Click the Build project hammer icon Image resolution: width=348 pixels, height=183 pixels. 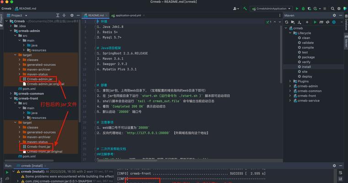(245, 9)
